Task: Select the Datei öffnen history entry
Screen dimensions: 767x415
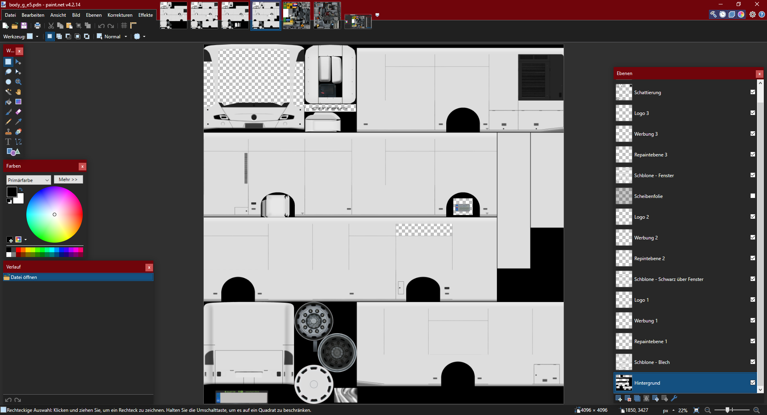Action: (78, 277)
